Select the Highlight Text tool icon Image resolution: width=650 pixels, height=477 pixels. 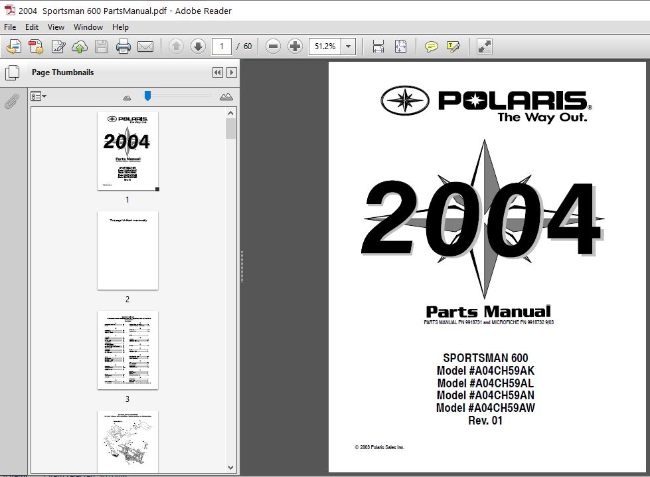pos(453,47)
